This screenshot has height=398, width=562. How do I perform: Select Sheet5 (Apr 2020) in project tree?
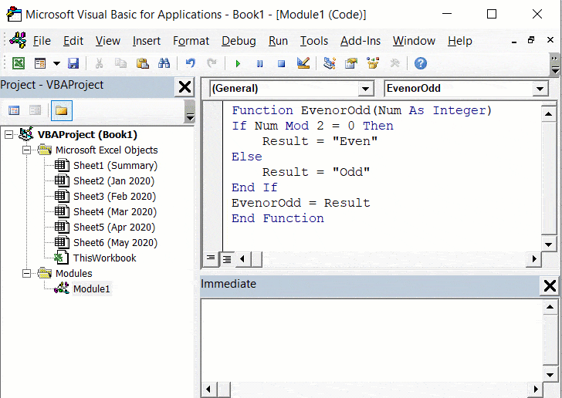pos(114,227)
